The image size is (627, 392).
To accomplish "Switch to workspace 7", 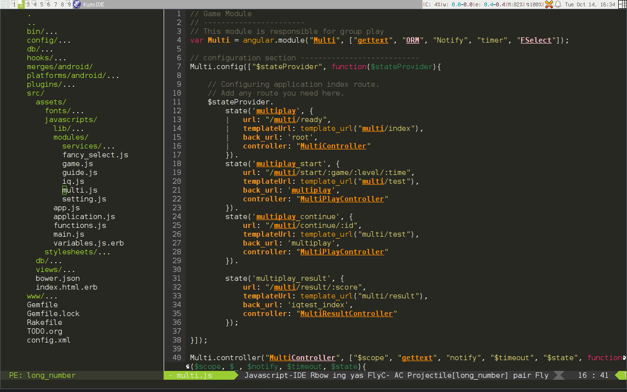I will coord(55,4).
